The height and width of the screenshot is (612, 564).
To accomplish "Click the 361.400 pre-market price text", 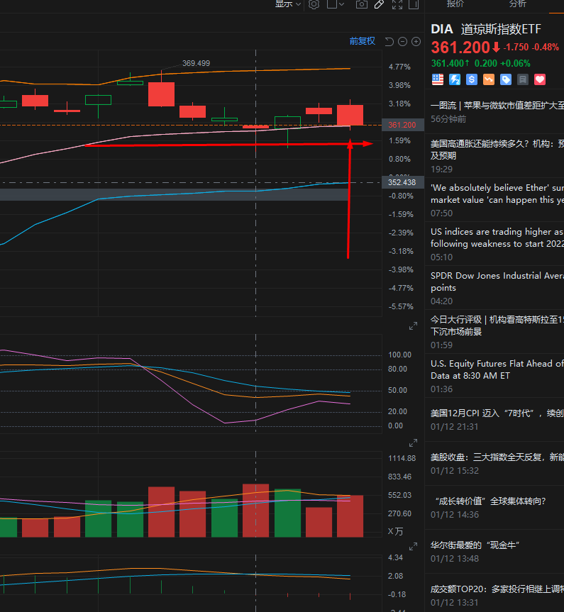I will pyautogui.click(x=448, y=63).
